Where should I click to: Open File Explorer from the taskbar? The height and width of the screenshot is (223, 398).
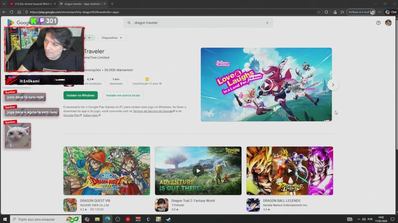click(97, 219)
